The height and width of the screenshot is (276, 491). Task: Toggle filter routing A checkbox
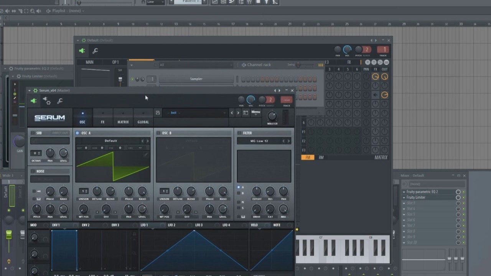[239, 187]
